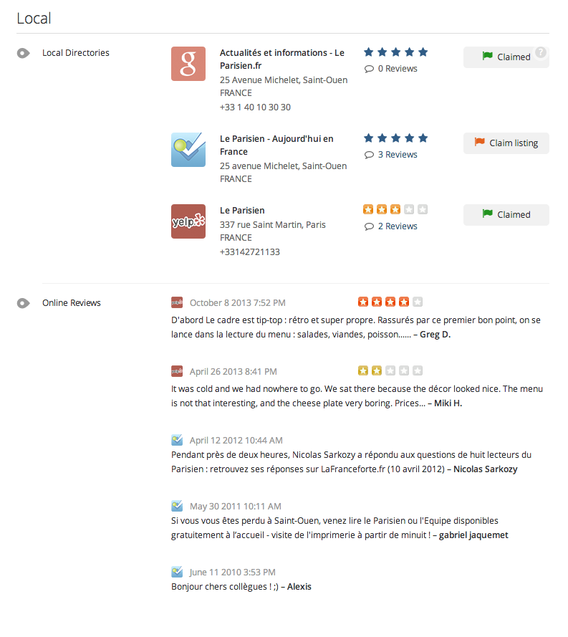This screenshot has width=568, height=637.
Task: Click the Google listing logo icon
Action: [x=188, y=64]
